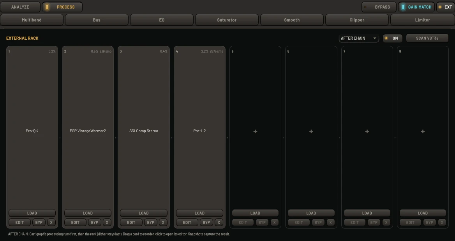Toggle the BYPASS switch in the top bar
The height and width of the screenshot is (241, 455).
click(x=379, y=7)
